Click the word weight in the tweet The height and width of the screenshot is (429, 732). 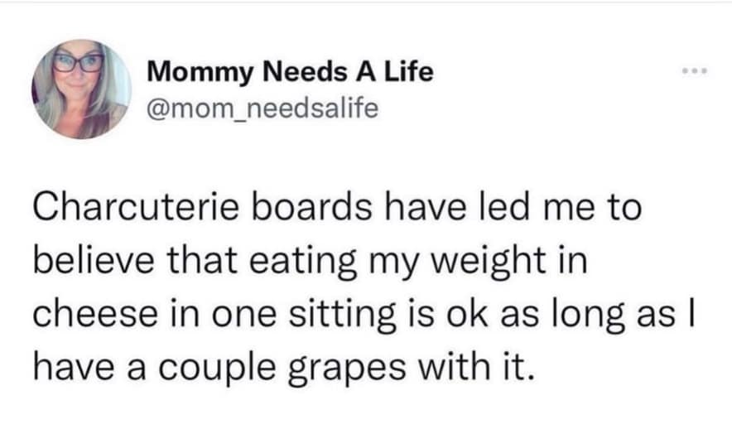[x=477, y=262]
